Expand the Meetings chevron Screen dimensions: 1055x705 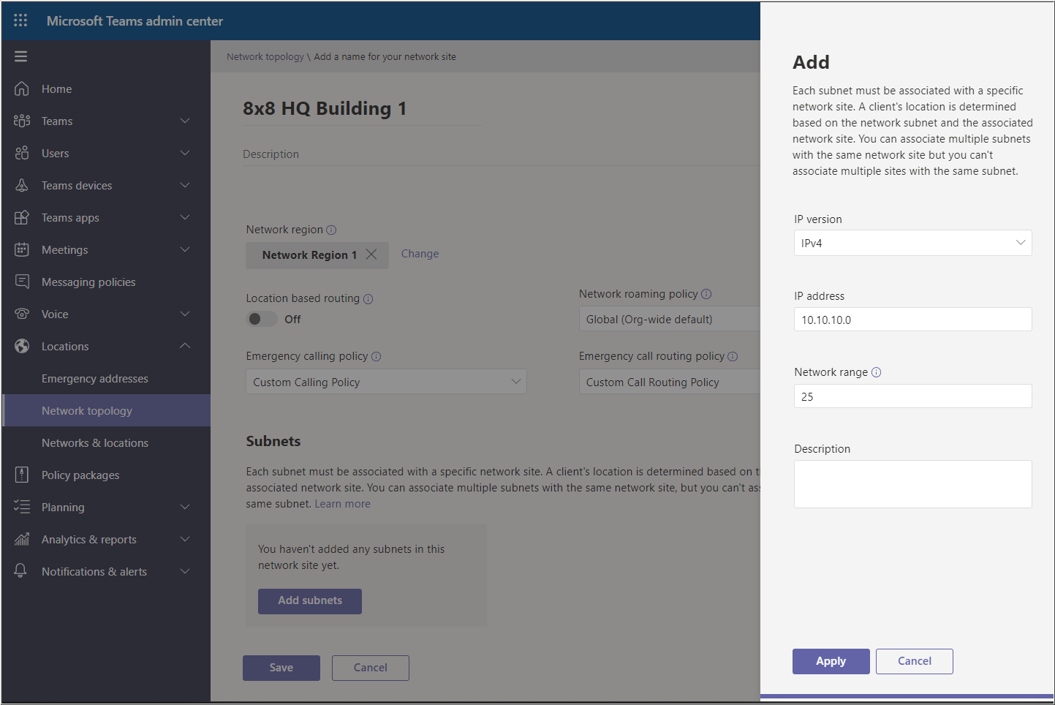[x=185, y=249]
